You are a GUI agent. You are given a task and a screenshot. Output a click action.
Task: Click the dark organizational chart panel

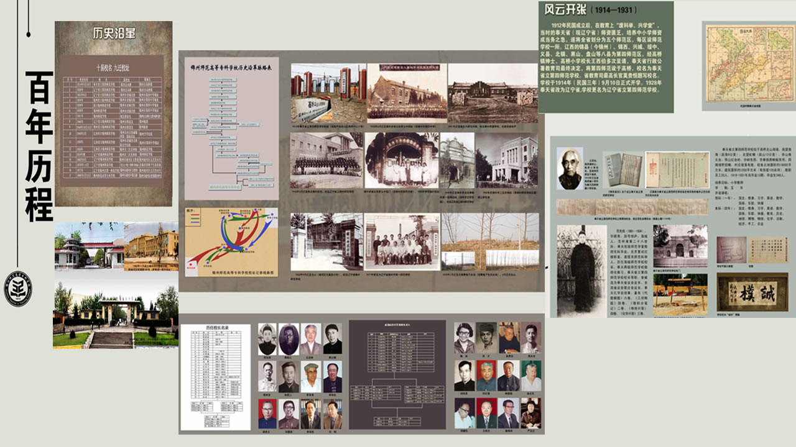point(397,374)
